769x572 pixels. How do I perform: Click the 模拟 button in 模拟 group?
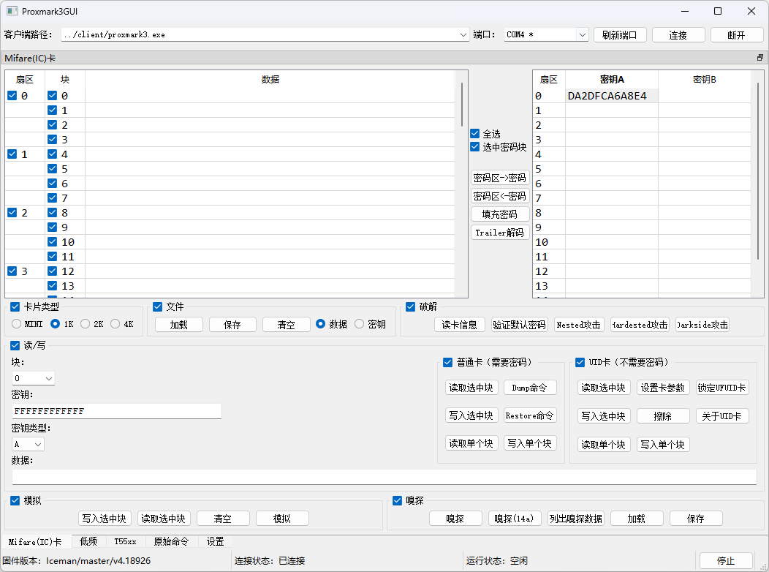click(x=282, y=519)
